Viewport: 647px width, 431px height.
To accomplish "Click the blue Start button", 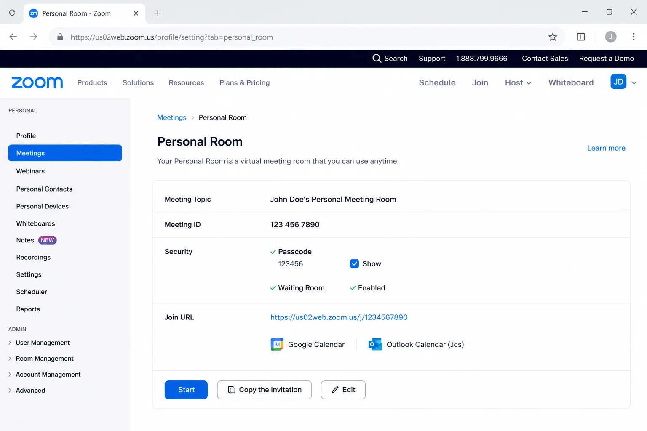I will pos(186,390).
